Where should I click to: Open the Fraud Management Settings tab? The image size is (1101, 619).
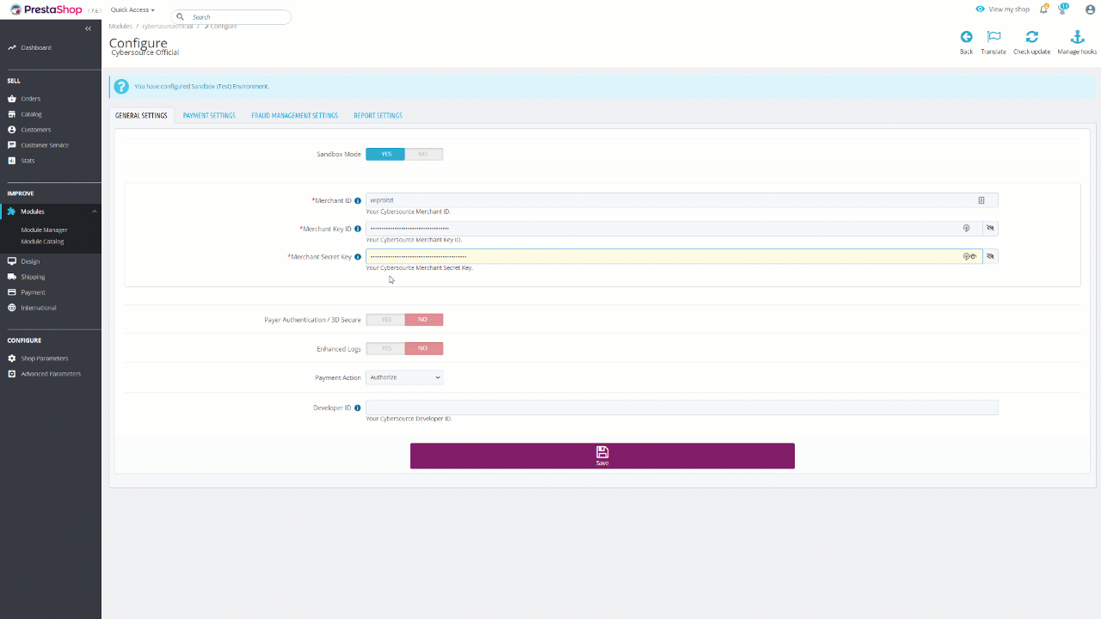294,116
